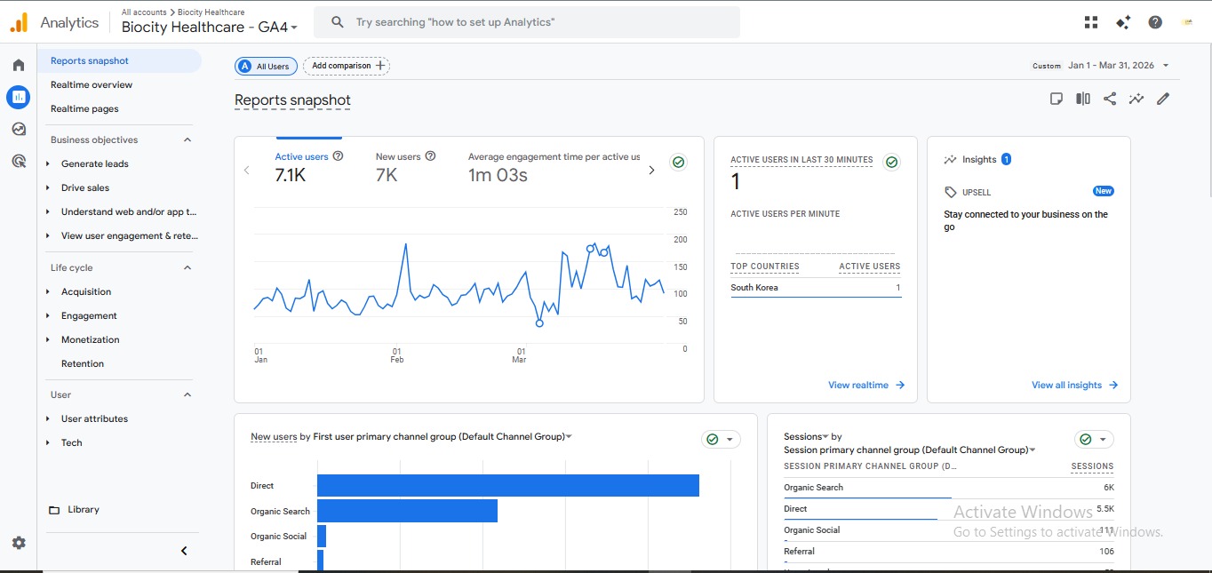Click the search magnifier icon
1212x573 pixels.
click(338, 22)
